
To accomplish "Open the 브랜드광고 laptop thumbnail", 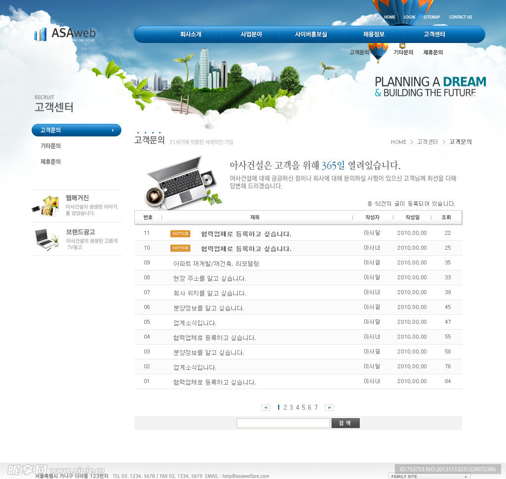I will (47, 239).
